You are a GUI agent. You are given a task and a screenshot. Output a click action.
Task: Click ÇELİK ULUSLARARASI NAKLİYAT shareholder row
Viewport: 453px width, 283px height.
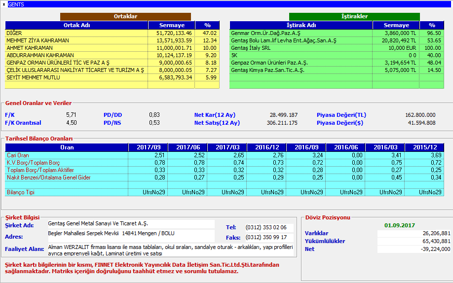click(112, 70)
